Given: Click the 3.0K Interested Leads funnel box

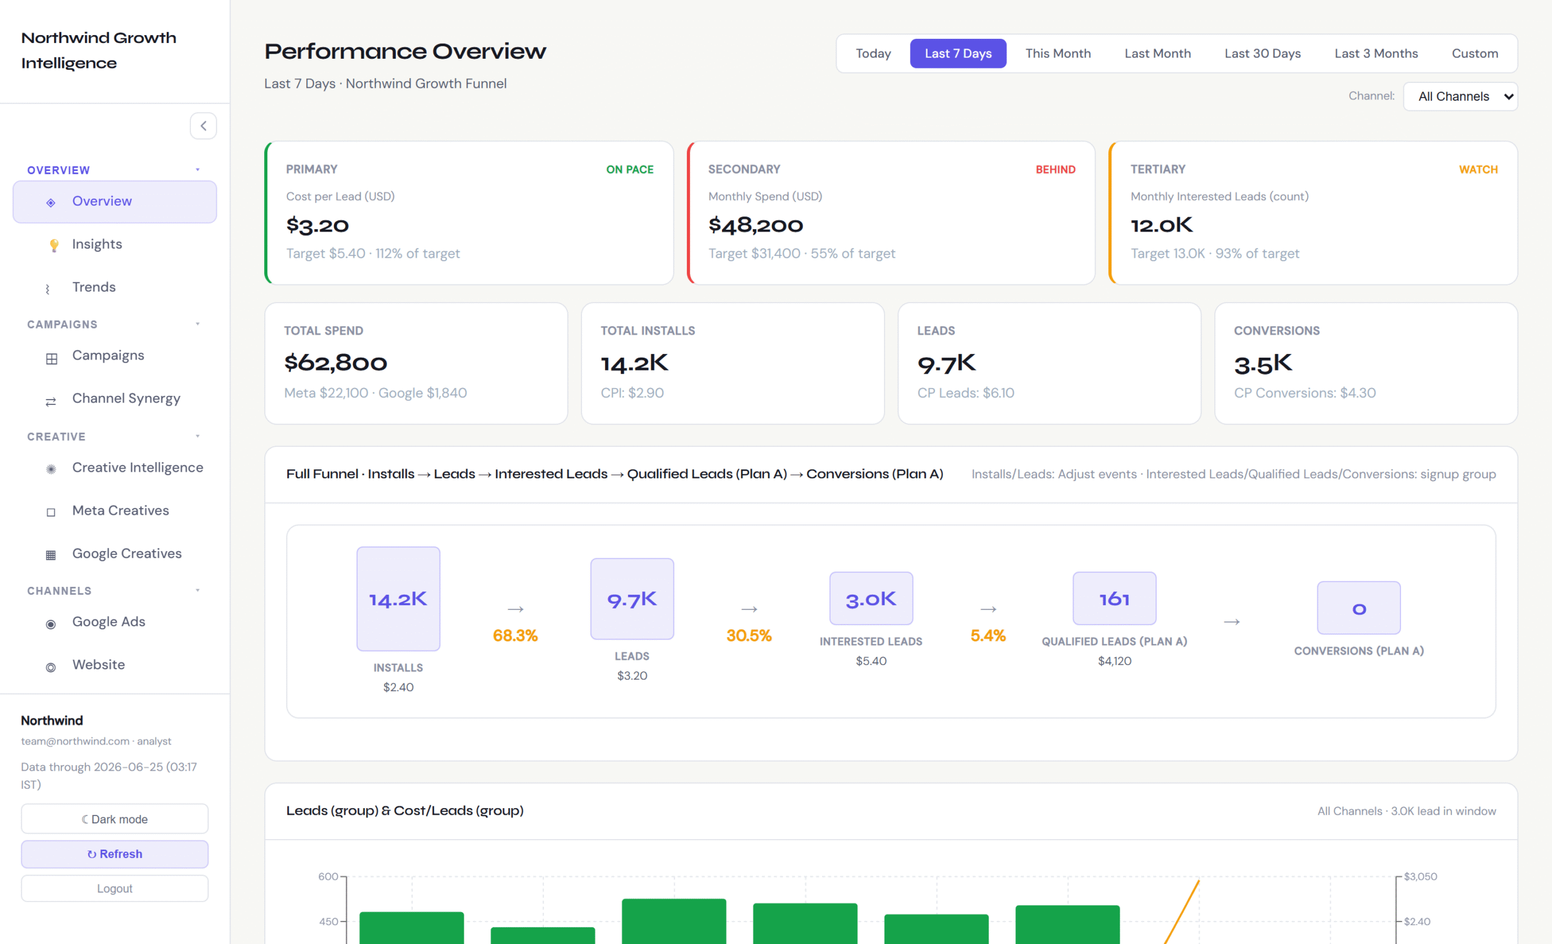Looking at the screenshot, I should pyautogui.click(x=871, y=598).
